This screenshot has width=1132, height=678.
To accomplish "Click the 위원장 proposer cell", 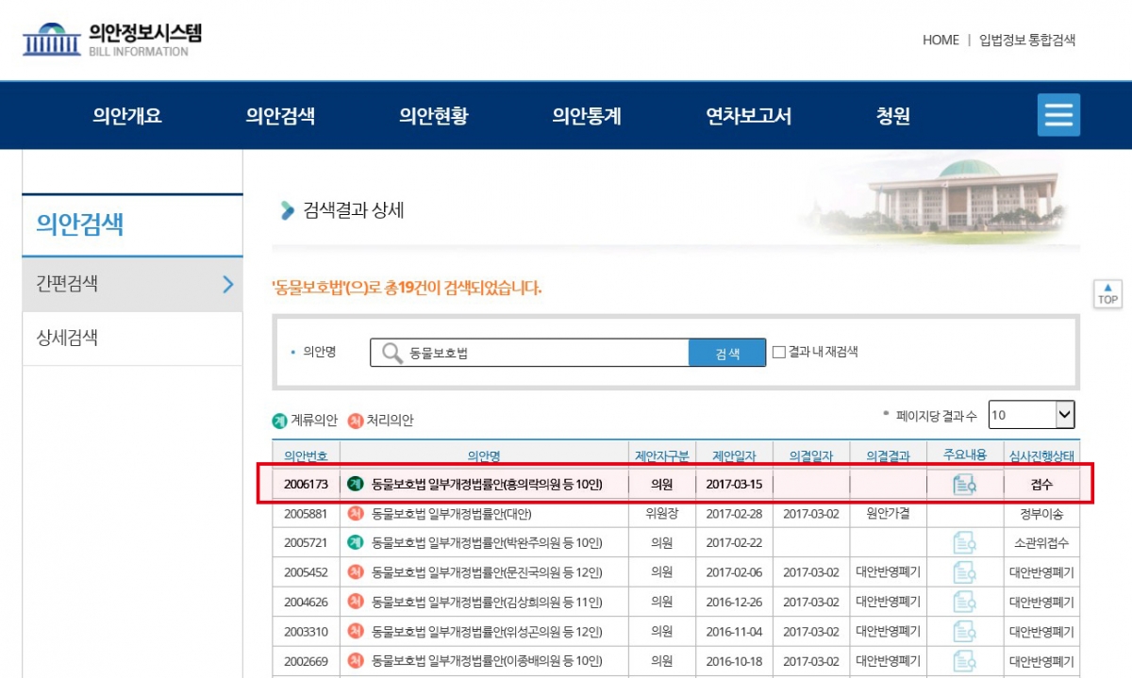I will coord(661,514).
